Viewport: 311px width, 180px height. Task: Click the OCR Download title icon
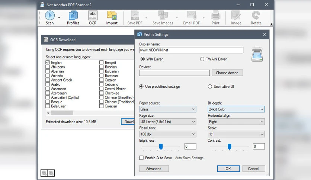coord(46,39)
